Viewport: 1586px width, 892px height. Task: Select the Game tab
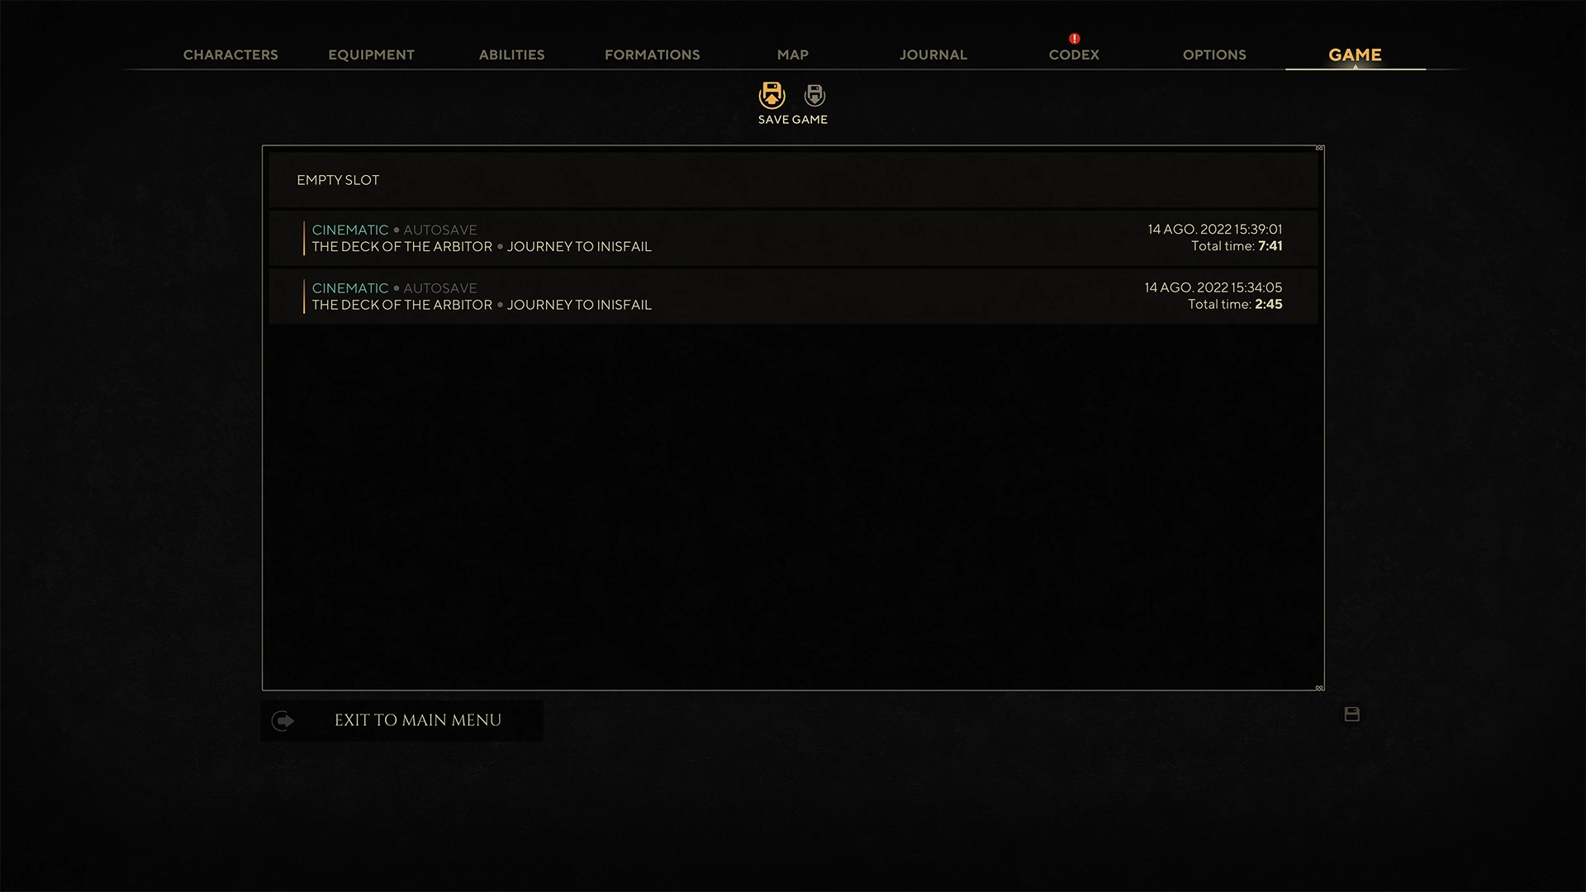click(1355, 55)
